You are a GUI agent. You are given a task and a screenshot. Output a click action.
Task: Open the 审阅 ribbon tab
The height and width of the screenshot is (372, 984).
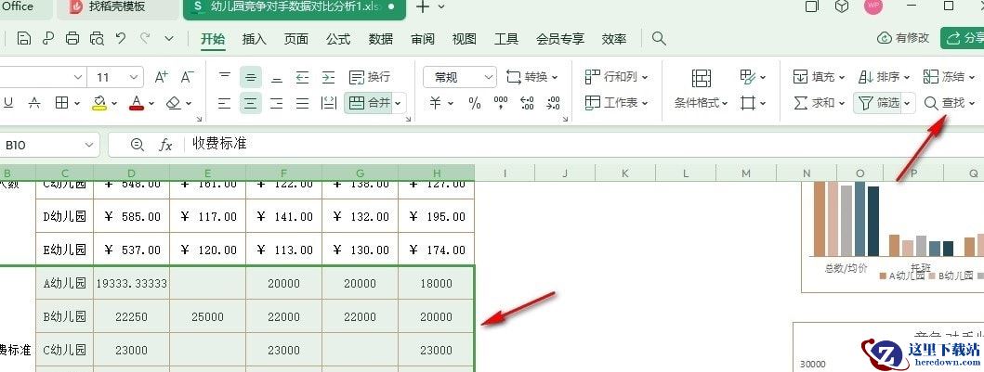423,39
